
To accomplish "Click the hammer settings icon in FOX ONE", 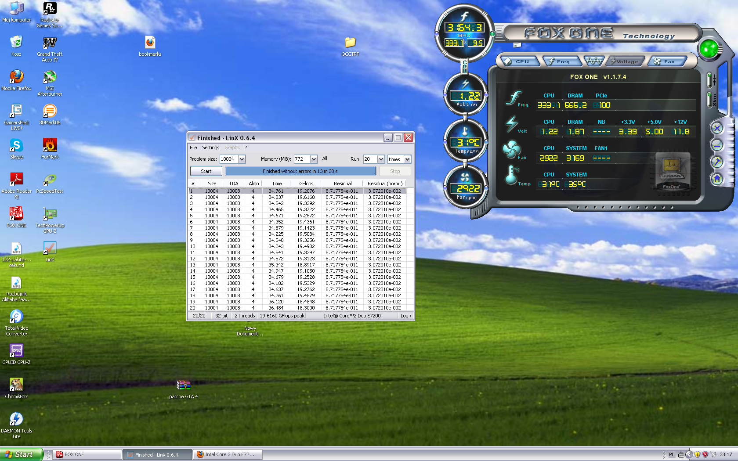I will 717,162.
